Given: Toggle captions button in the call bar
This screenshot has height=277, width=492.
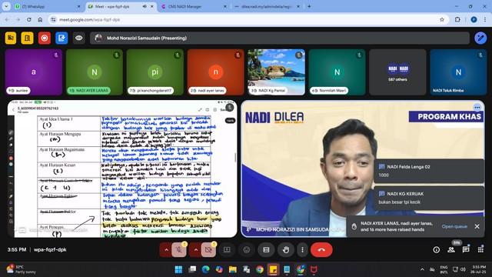Looking at the screenshot, I should pos(266,250).
